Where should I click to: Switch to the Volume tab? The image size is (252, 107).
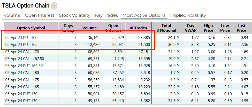12,15
